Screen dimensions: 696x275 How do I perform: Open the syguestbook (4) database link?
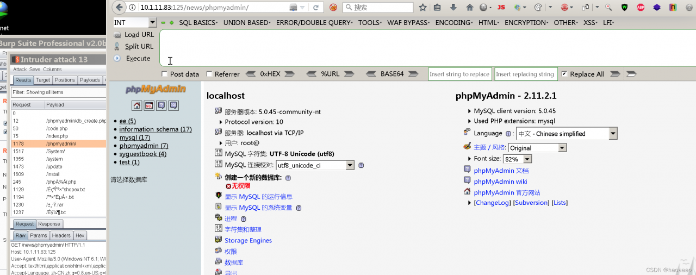[x=143, y=154]
